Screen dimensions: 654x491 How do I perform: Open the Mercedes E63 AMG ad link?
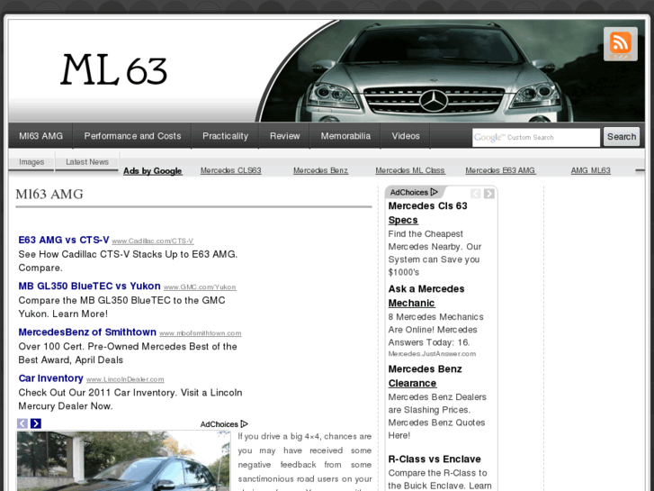click(x=500, y=170)
